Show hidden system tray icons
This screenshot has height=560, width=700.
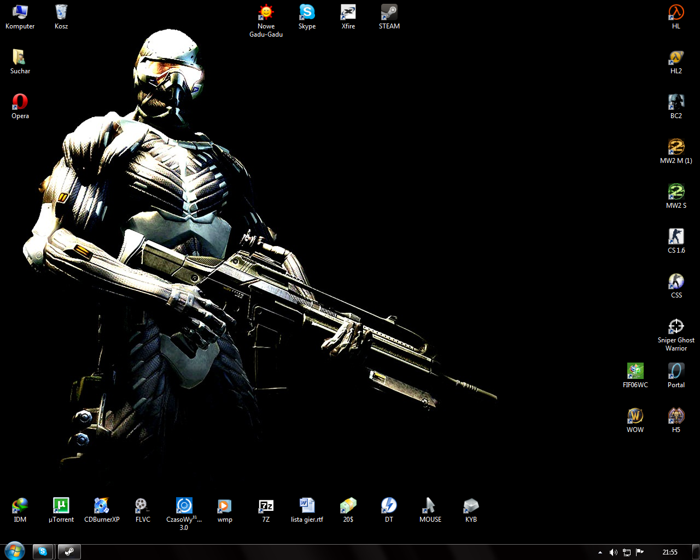click(x=600, y=552)
